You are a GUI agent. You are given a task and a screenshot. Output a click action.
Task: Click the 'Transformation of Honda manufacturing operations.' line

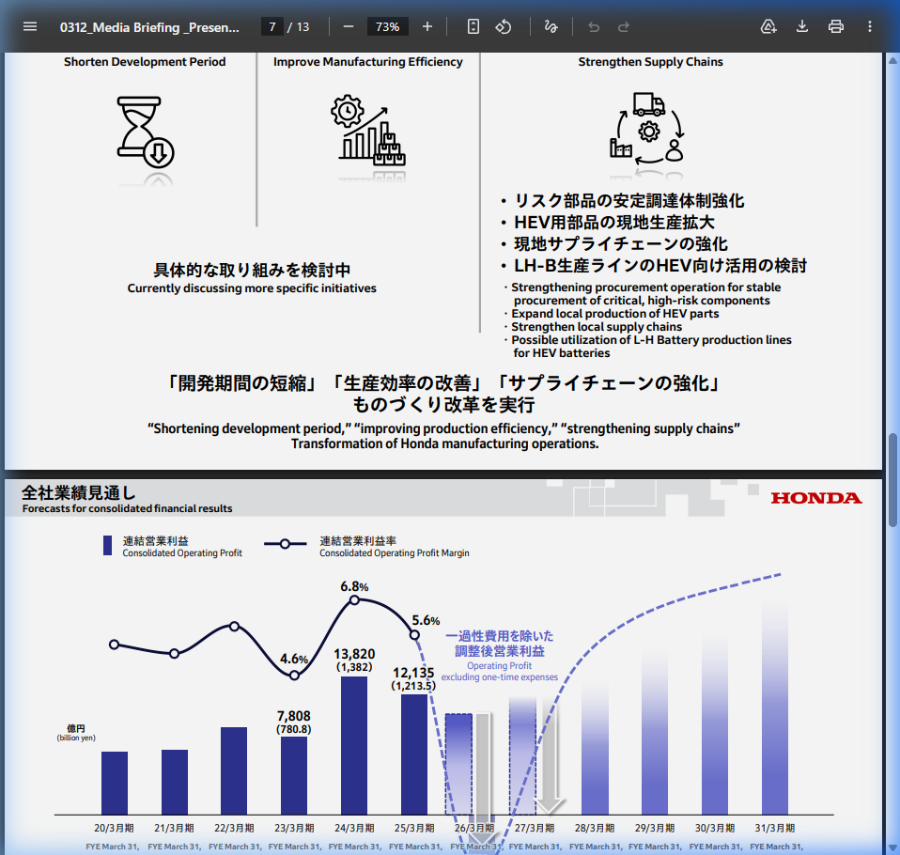tap(445, 443)
